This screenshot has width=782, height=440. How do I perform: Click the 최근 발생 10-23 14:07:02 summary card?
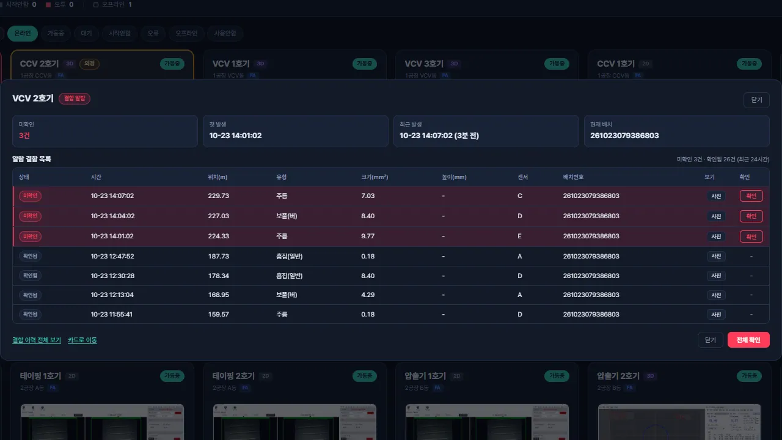[x=486, y=131]
